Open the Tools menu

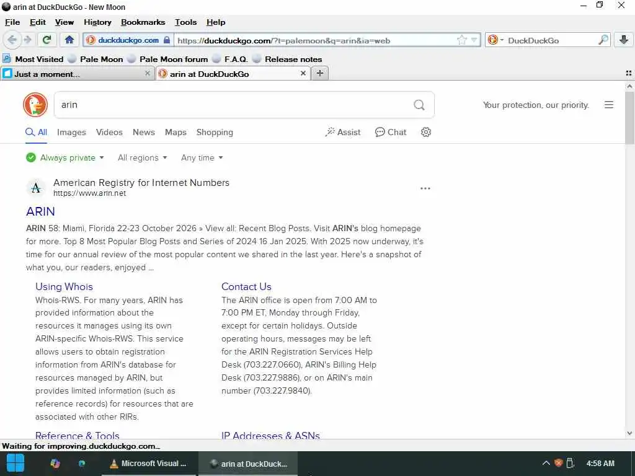pyautogui.click(x=185, y=22)
